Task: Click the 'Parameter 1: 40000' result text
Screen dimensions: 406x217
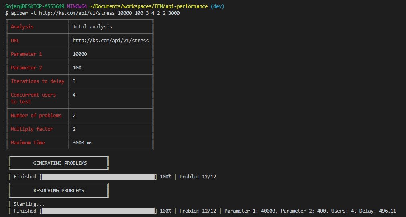Action: click(x=250, y=211)
